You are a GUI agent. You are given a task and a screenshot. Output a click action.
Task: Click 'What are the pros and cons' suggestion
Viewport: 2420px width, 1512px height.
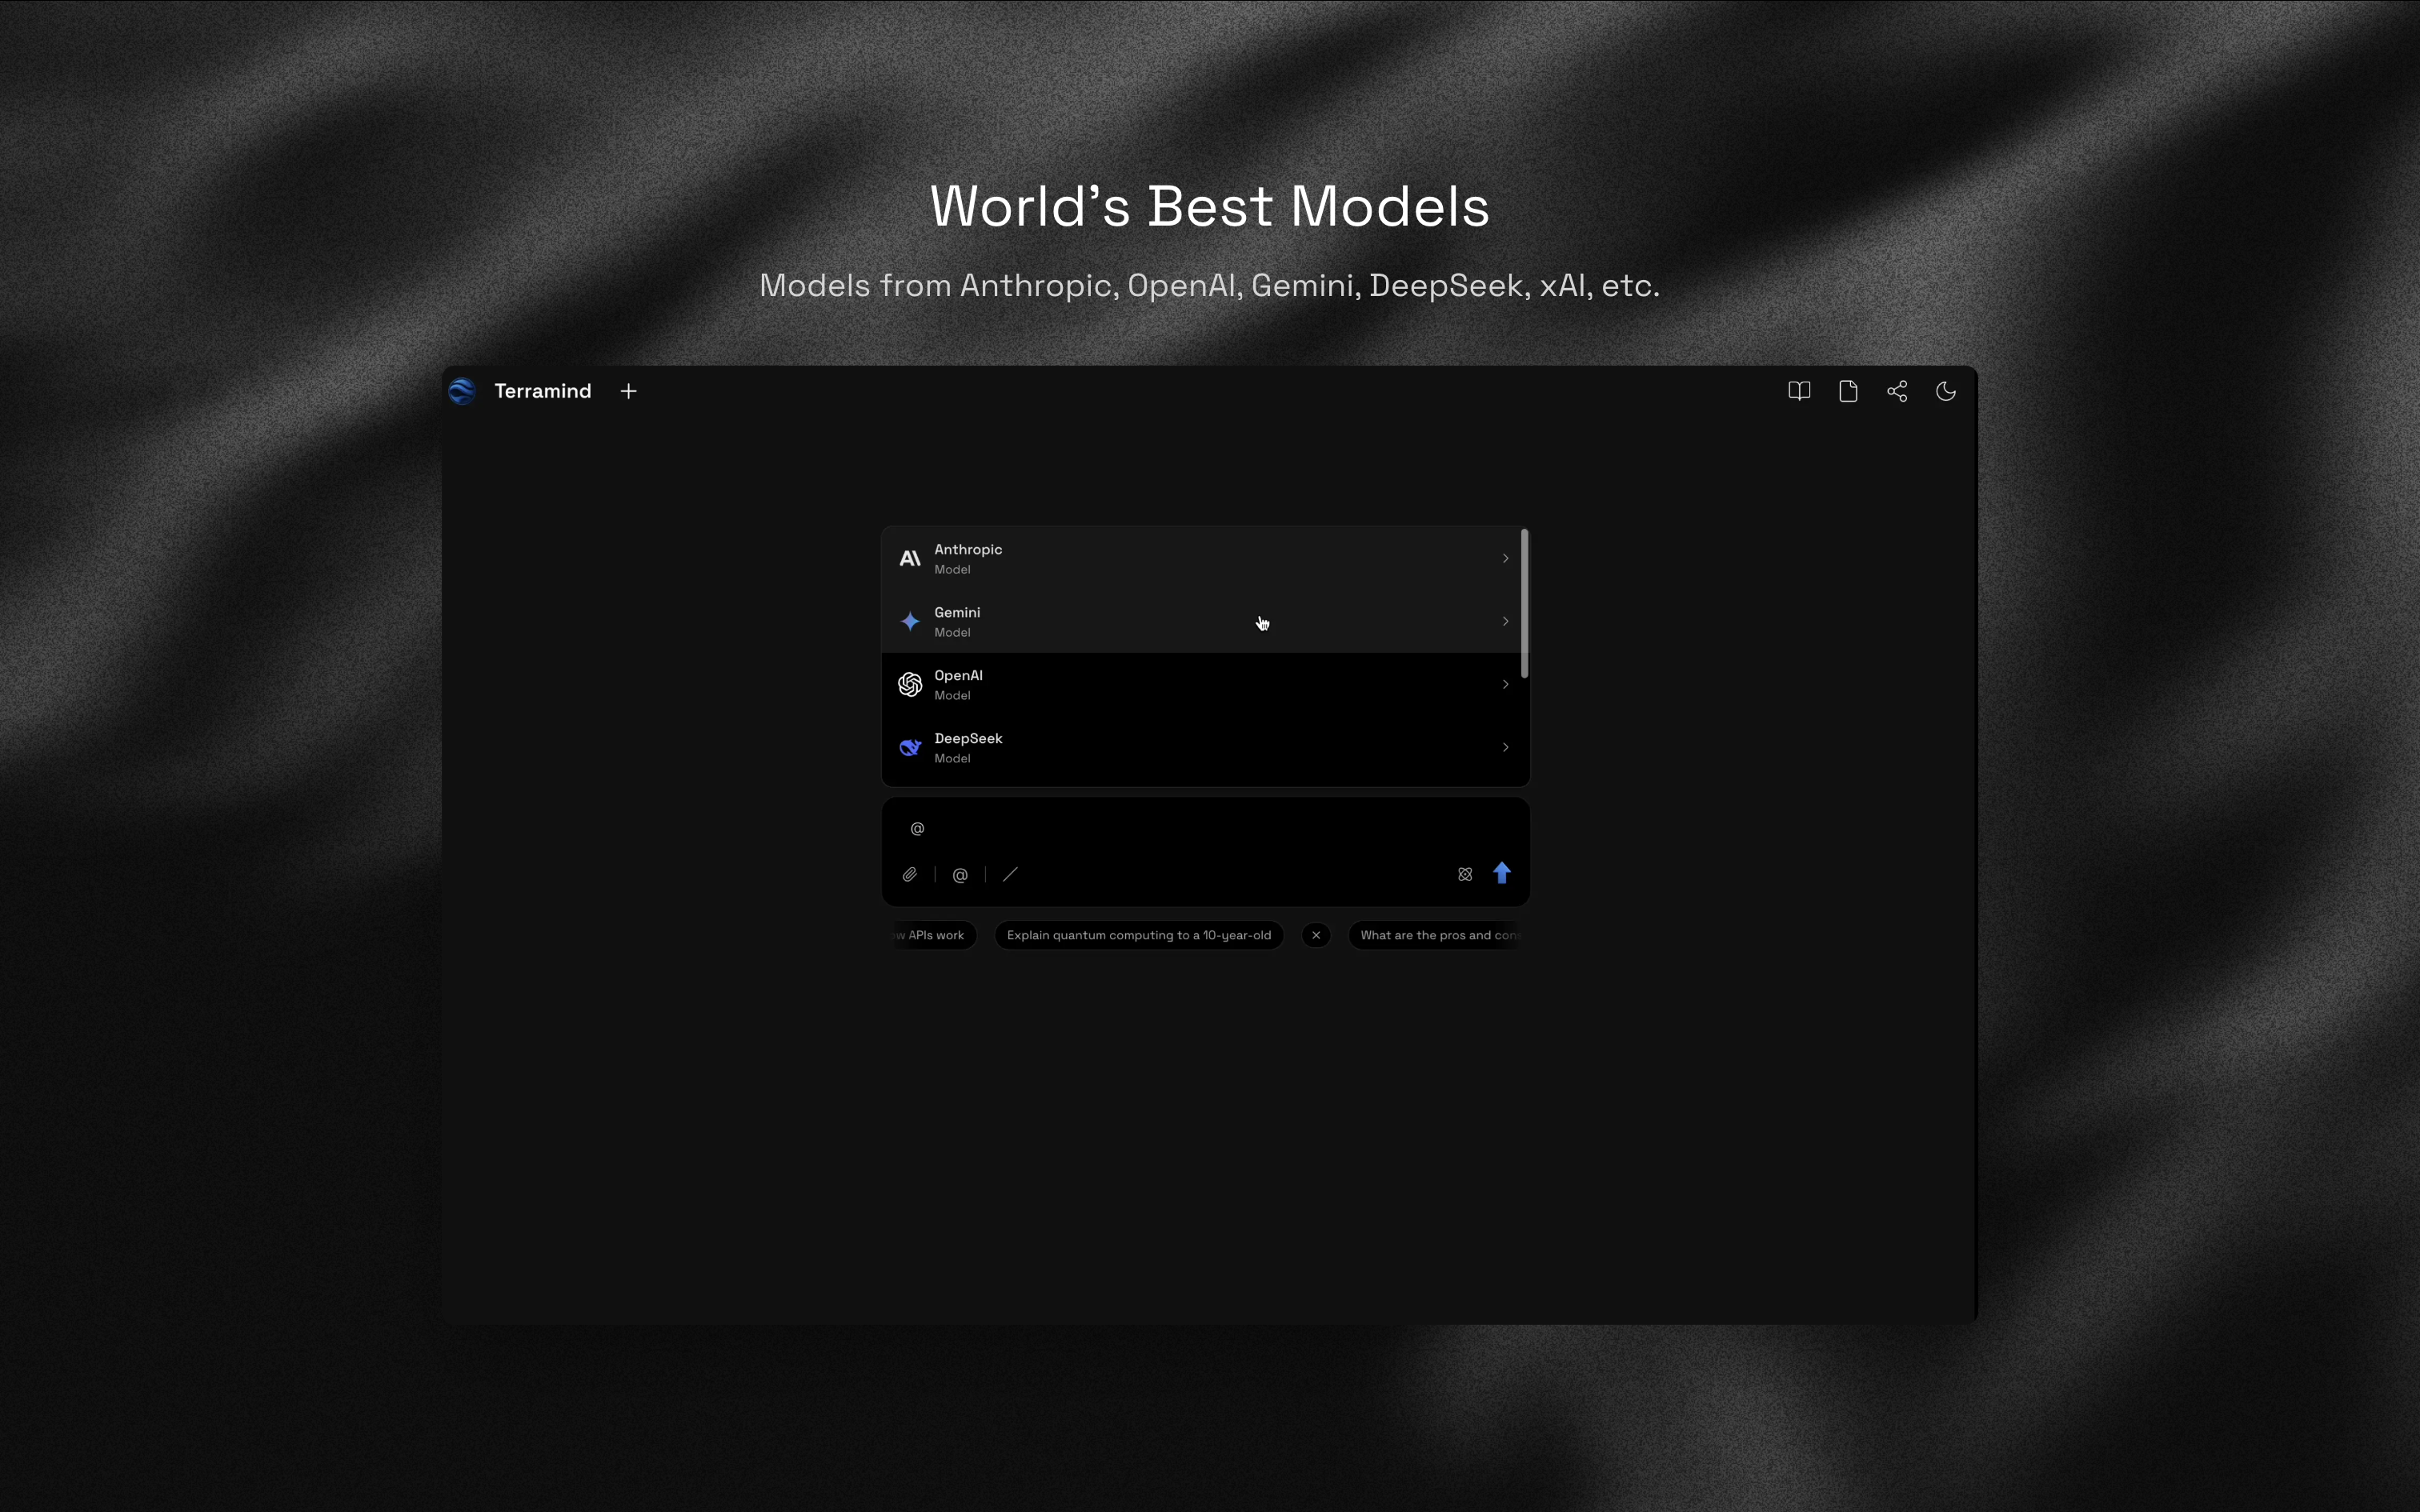click(x=1436, y=936)
